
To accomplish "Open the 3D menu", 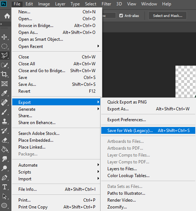I will tap(119, 4).
